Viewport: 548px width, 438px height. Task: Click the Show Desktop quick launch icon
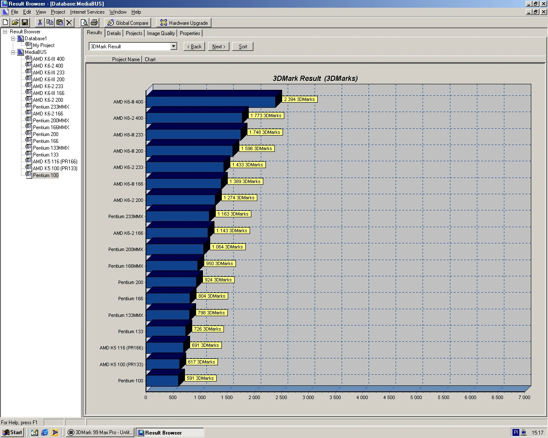[x=35, y=432]
